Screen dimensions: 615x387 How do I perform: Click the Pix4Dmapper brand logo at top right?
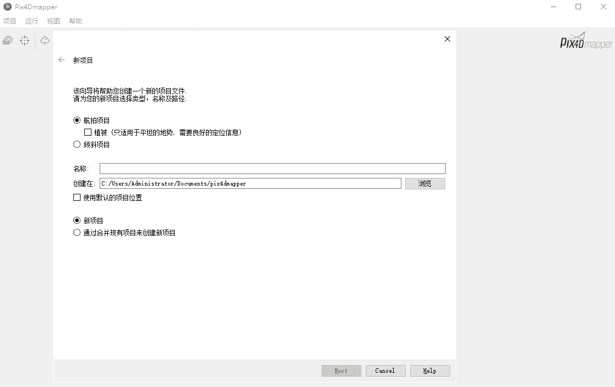click(x=587, y=42)
